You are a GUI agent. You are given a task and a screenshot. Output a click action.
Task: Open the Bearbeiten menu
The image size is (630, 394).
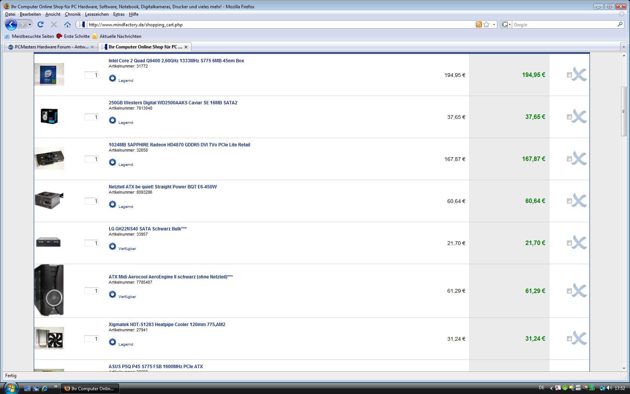pyautogui.click(x=30, y=14)
